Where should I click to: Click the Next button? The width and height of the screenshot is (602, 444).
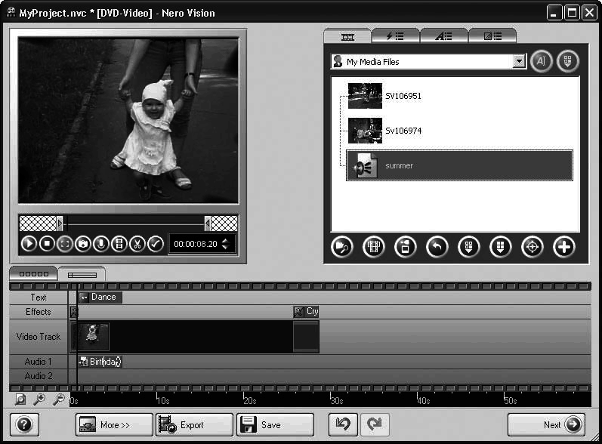(545, 425)
